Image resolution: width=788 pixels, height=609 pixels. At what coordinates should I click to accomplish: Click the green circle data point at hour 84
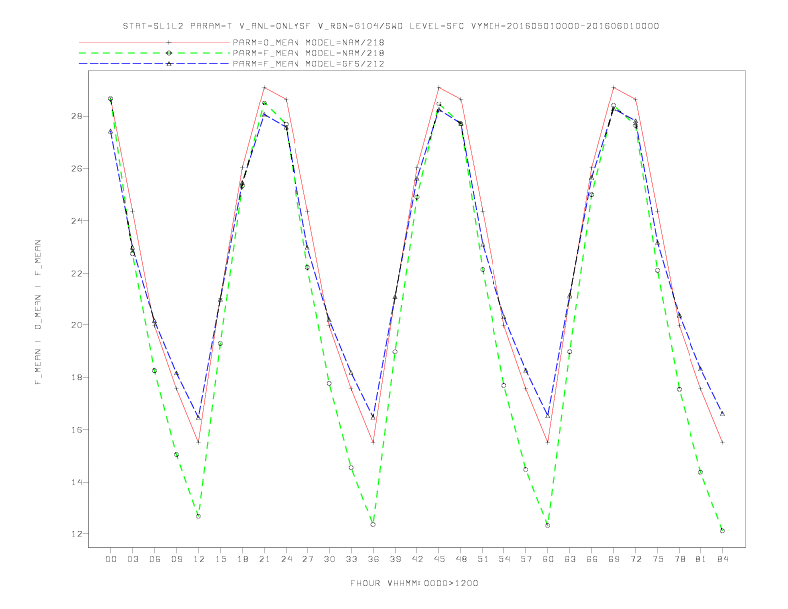click(x=722, y=531)
